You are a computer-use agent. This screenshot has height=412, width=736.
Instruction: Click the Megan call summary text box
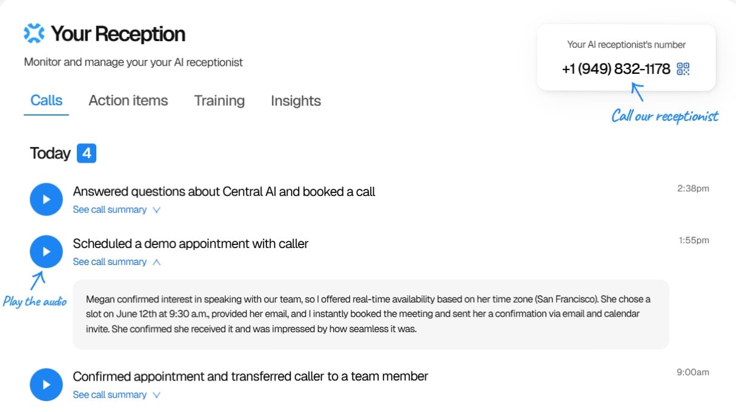pos(371,314)
